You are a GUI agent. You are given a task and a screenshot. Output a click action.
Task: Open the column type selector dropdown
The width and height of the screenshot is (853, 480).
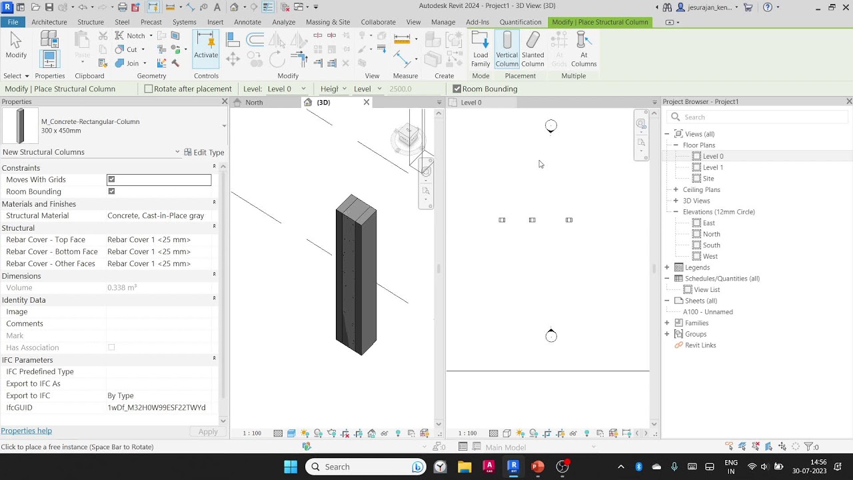[224, 126]
